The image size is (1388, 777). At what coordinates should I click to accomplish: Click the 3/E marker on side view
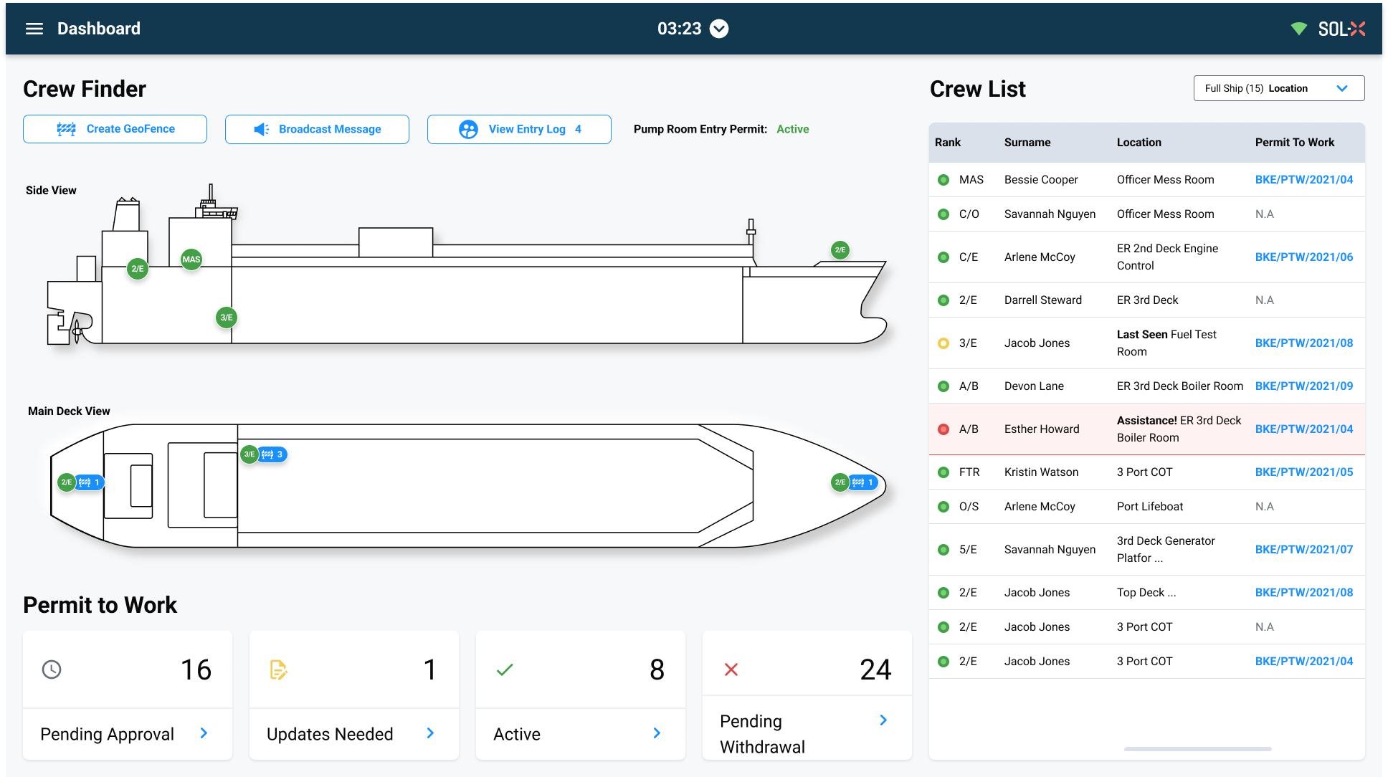pos(227,318)
